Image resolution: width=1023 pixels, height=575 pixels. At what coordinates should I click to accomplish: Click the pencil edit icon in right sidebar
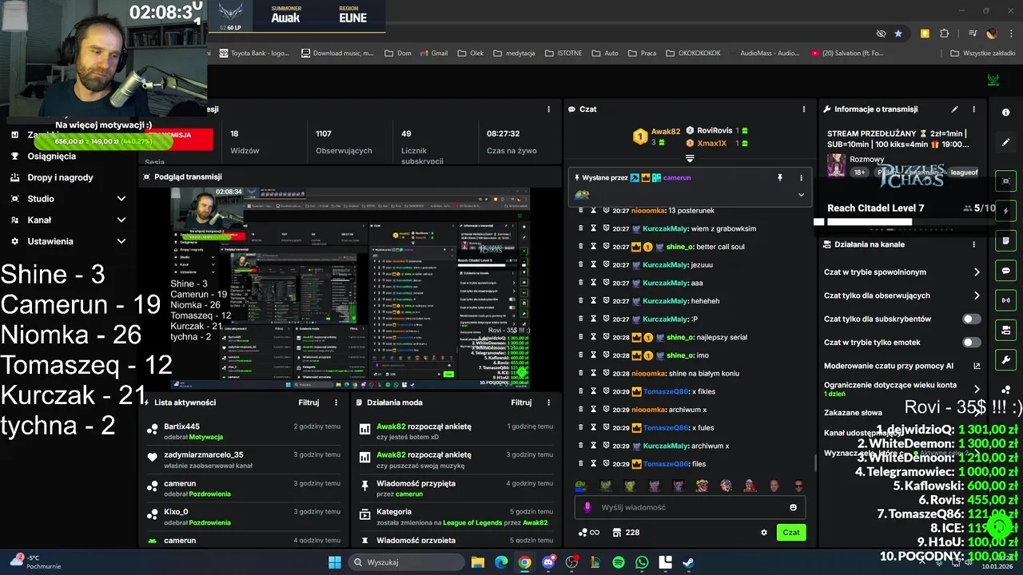point(1005,142)
